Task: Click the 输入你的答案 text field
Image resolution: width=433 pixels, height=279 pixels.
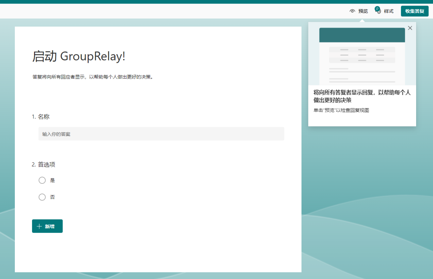Action: tap(161, 134)
